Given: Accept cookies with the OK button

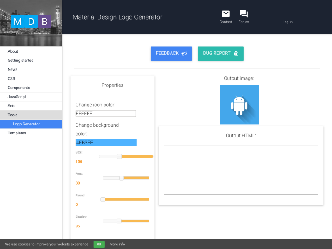Looking at the screenshot, I should click(99, 244).
